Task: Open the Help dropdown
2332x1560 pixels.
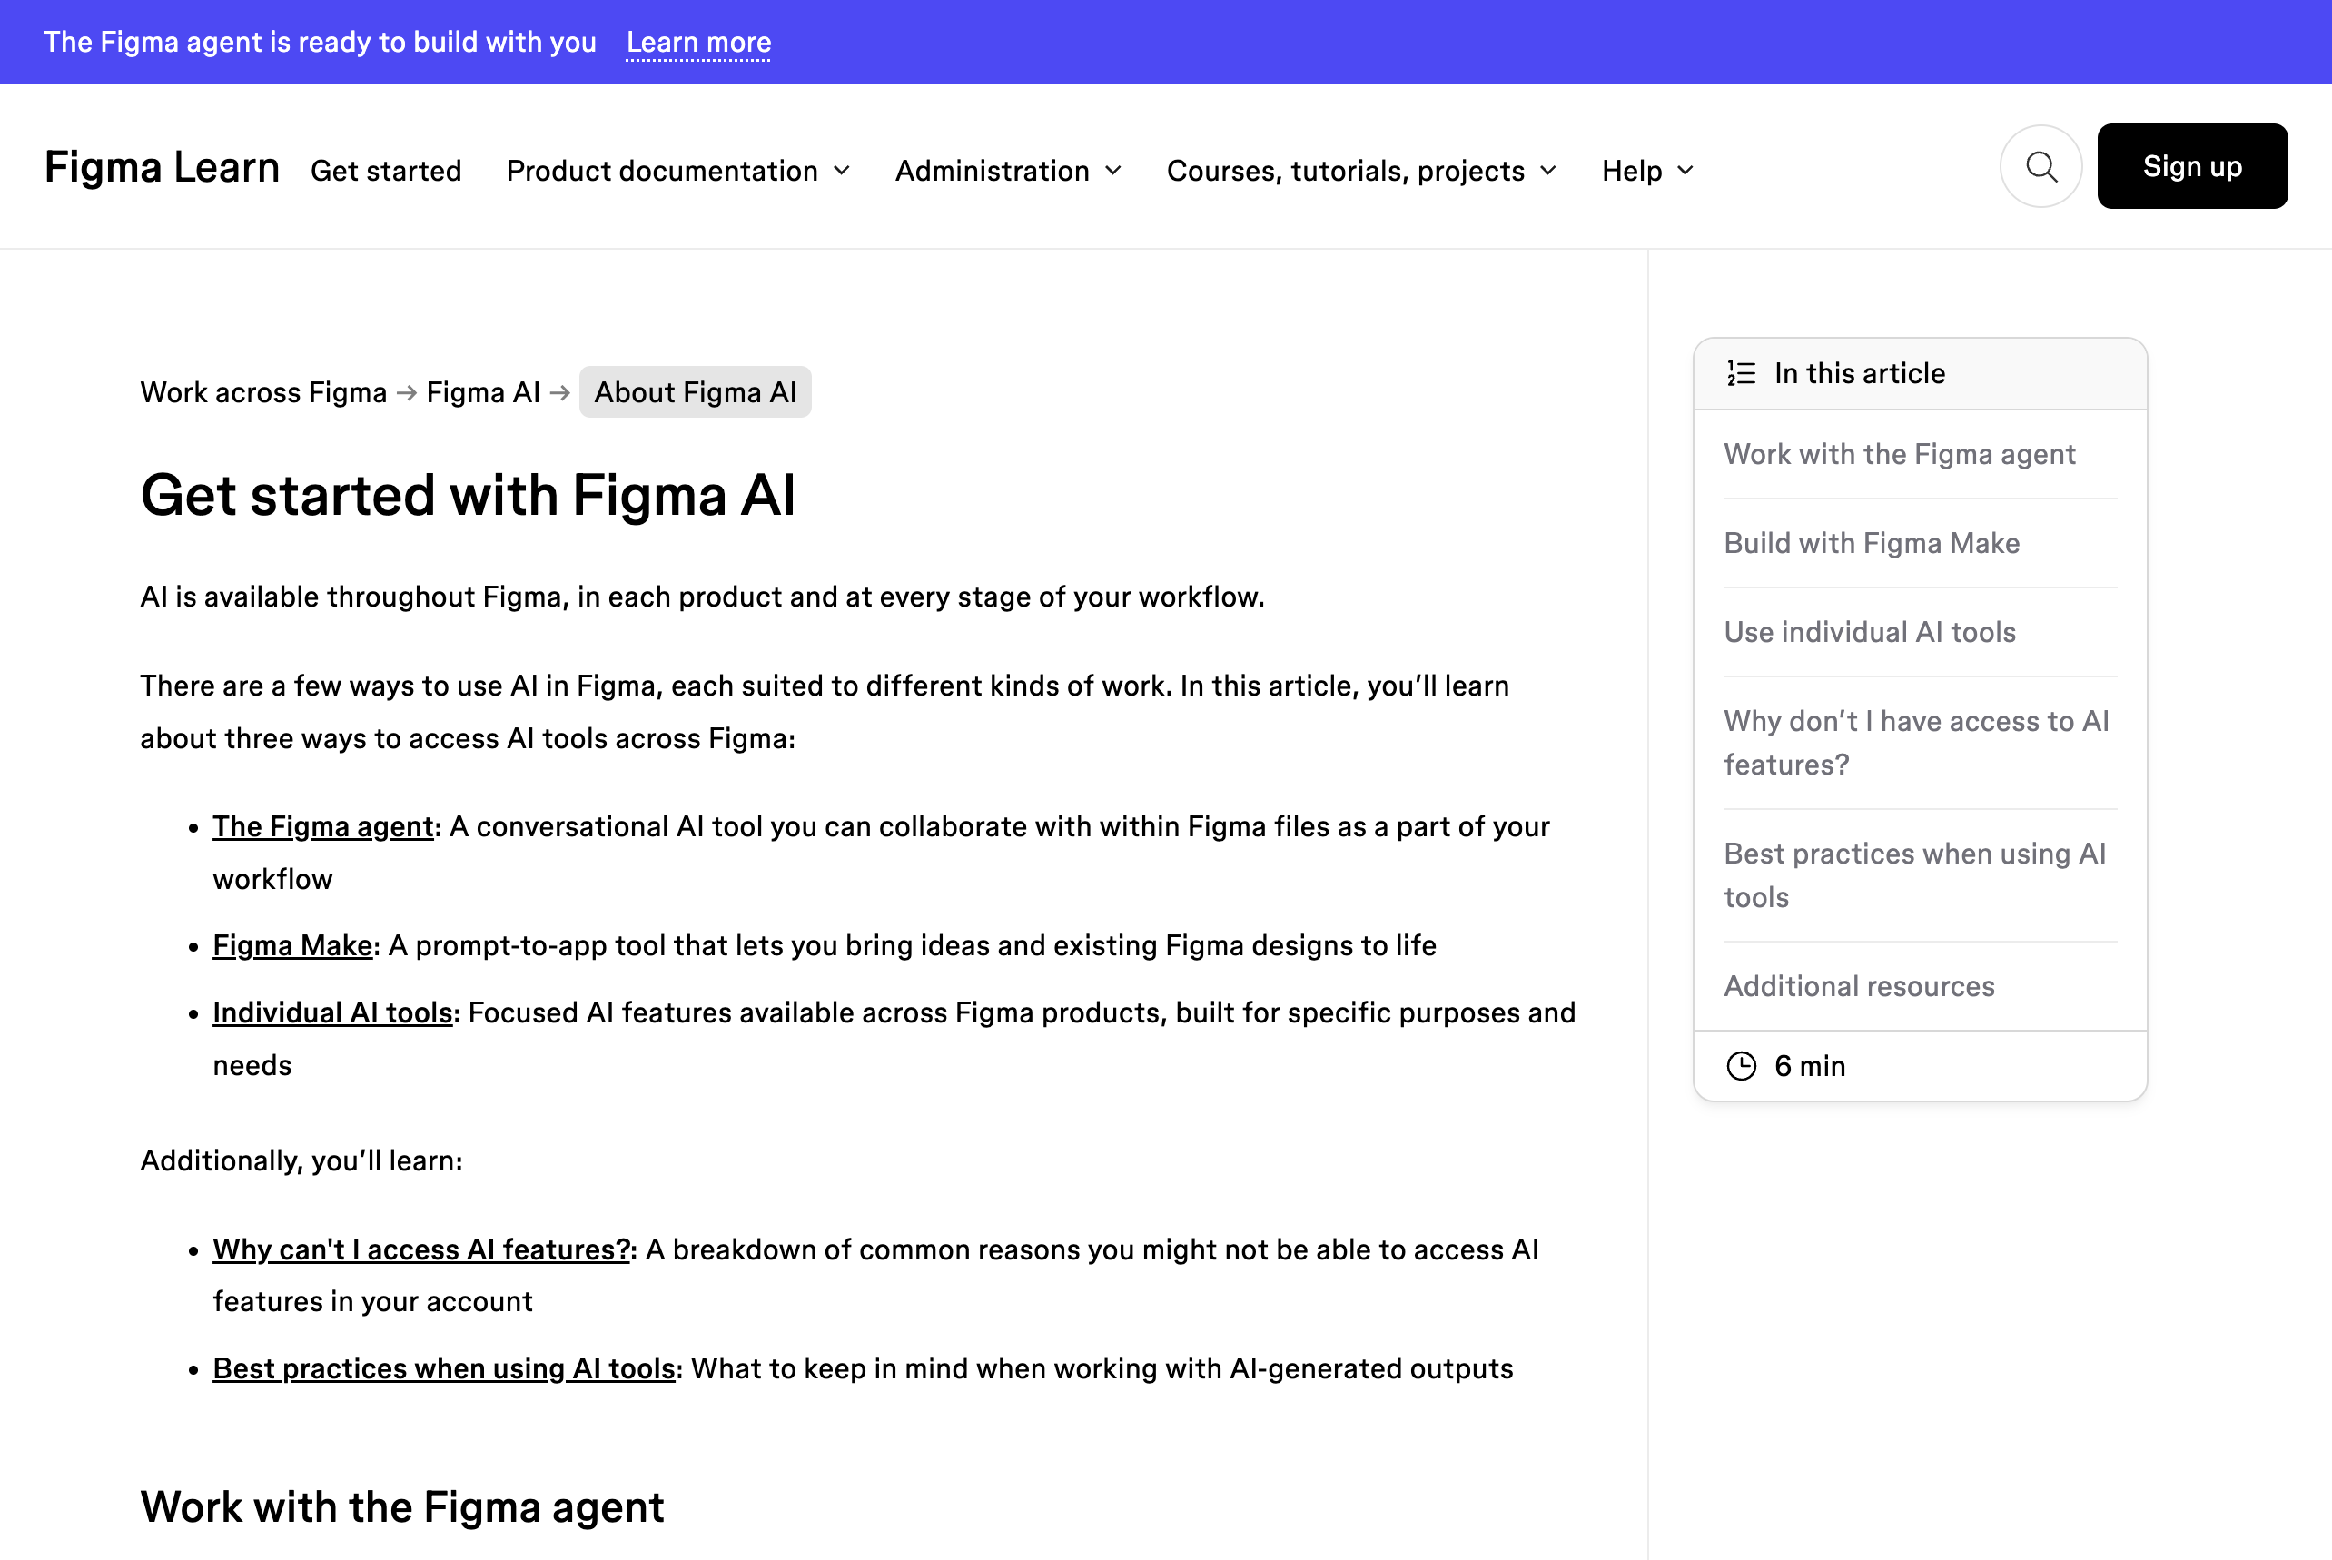Action: [x=1647, y=170]
